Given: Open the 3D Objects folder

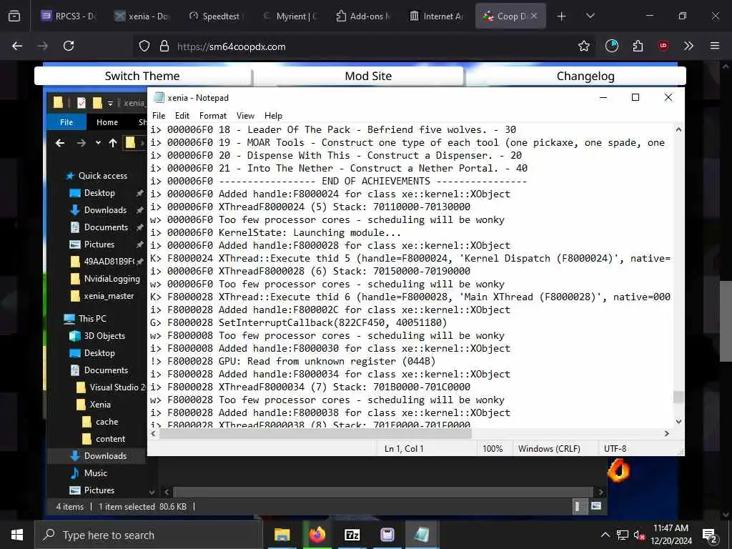Looking at the screenshot, I should click(x=97, y=336).
